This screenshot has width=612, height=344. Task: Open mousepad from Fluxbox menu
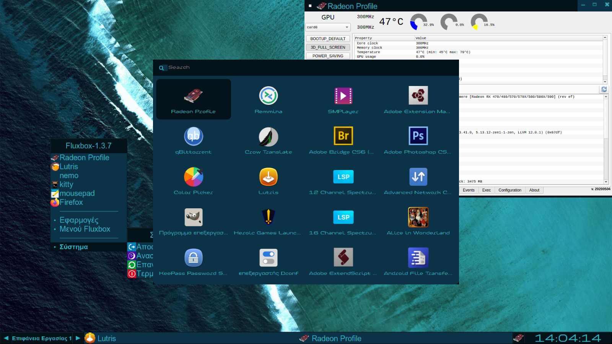tap(89, 193)
